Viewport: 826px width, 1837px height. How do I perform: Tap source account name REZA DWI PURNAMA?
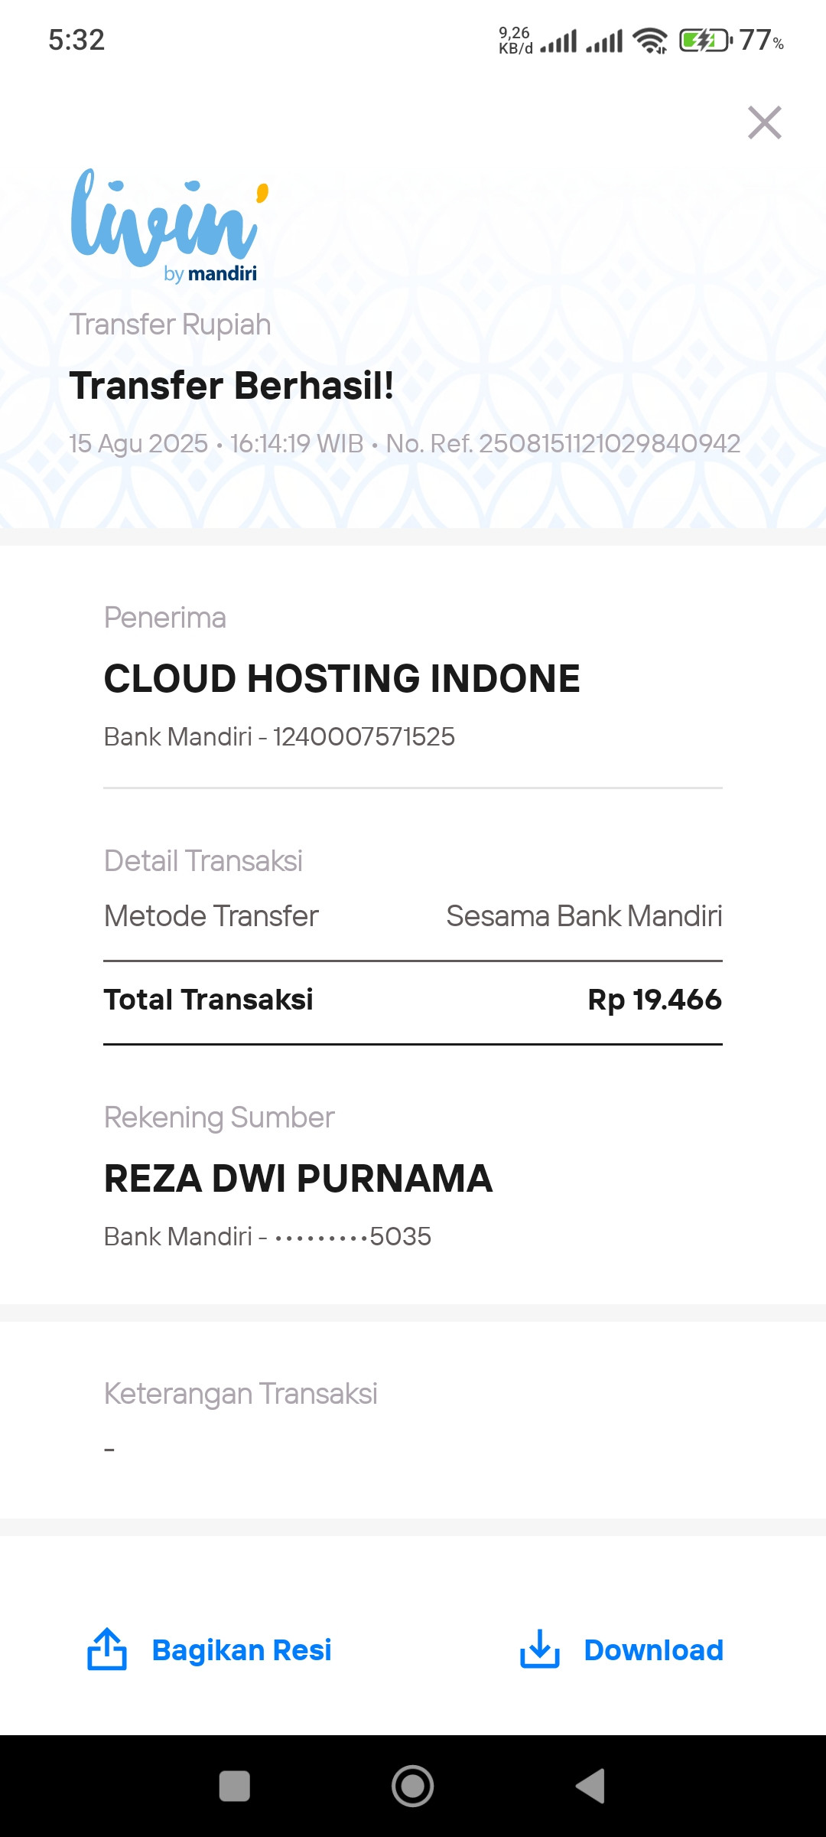[x=298, y=1179]
